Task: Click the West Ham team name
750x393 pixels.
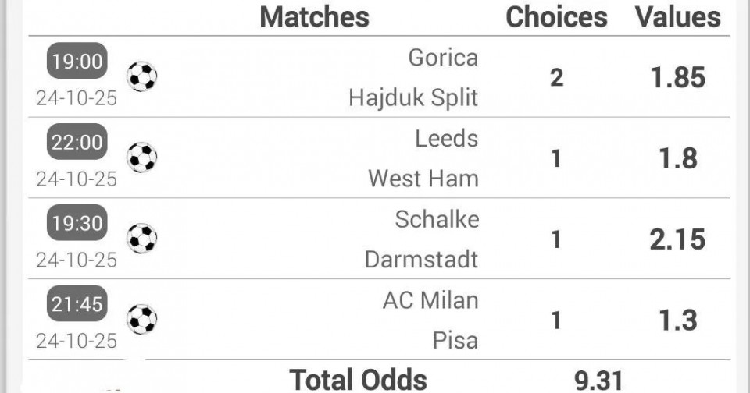Action: 423,179
